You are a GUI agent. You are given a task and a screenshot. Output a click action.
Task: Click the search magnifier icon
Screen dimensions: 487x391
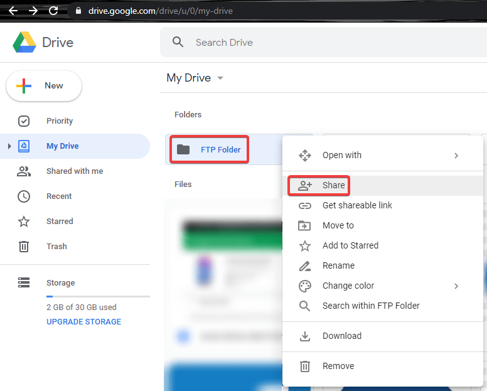point(178,42)
